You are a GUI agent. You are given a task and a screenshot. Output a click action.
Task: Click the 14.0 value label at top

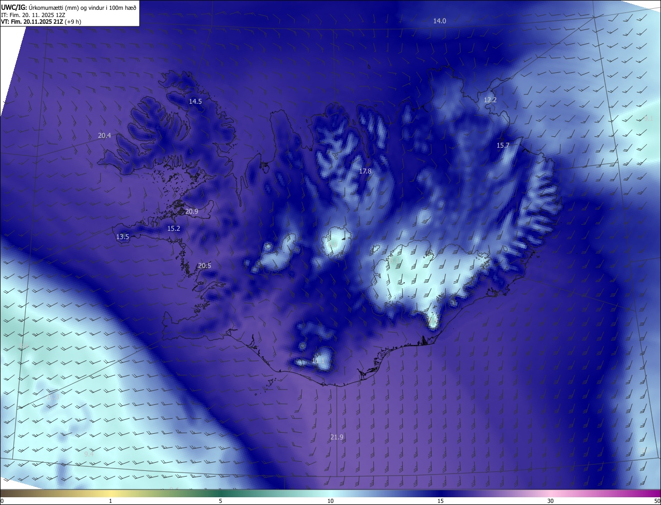(439, 21)
